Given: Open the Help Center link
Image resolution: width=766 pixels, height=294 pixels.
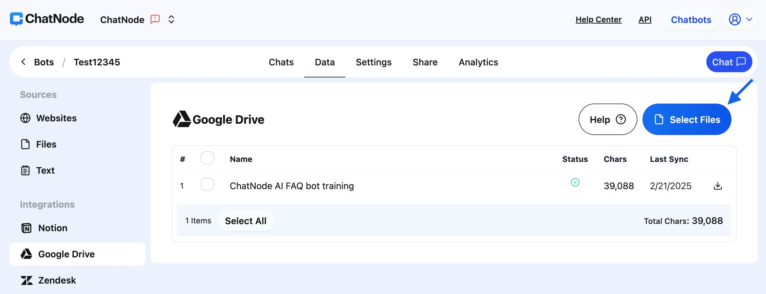Looking at the screenshot, I should tap(598, 20).
